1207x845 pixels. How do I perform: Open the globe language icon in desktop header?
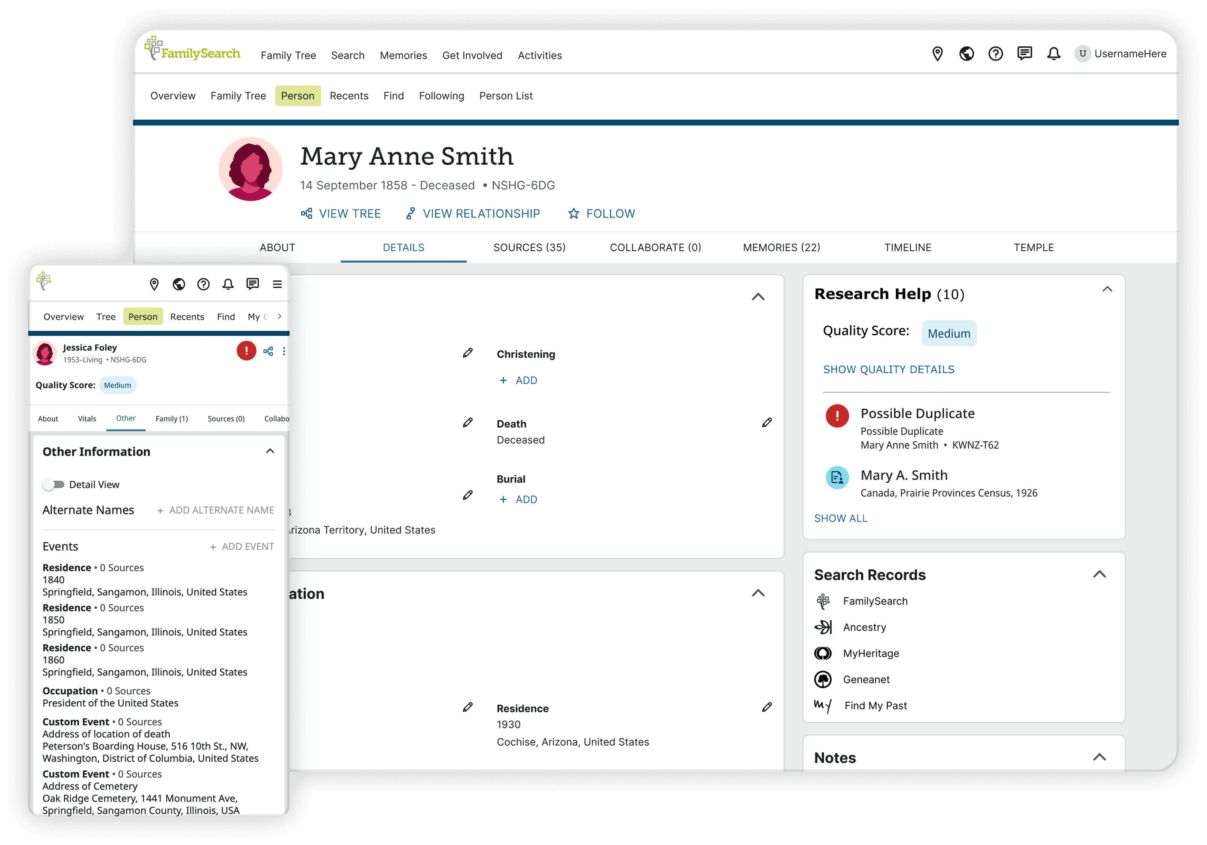pos(966,54)
